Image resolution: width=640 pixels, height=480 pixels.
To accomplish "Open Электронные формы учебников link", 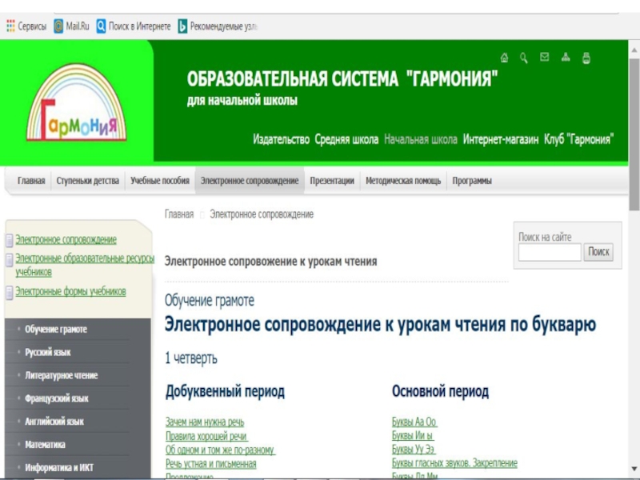I will [x=70, y=292].
